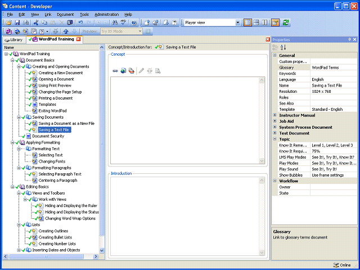Expand the Job Aid properties group

click(x=274, y=121)
